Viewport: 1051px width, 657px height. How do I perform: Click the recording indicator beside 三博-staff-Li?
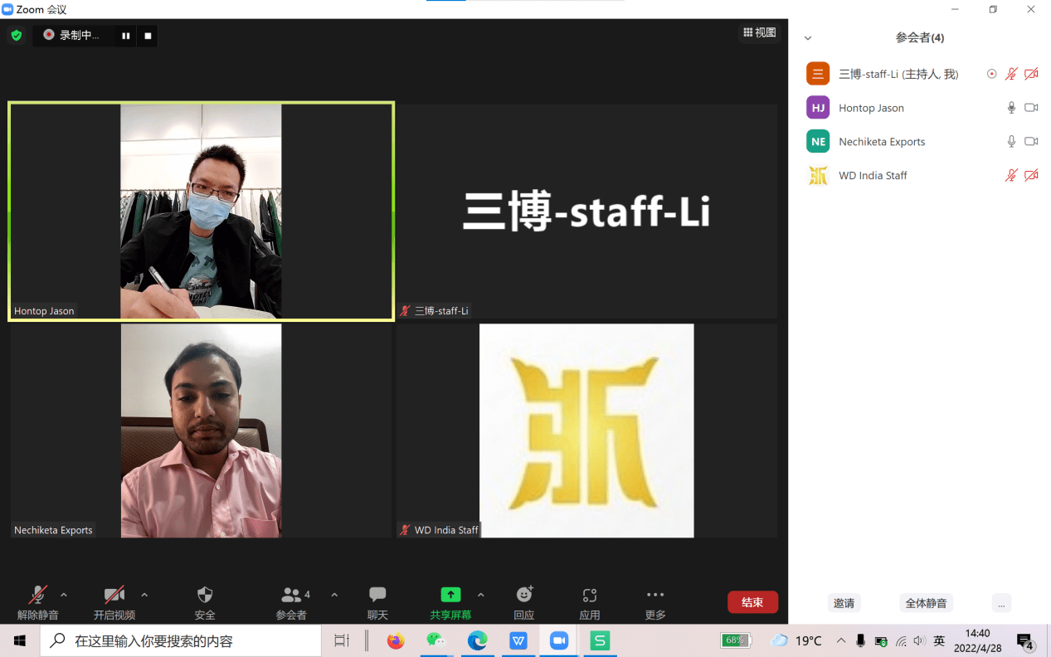(991, 74)
